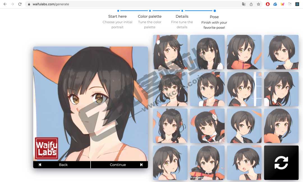Open the red ad-blocker extension icon
This screenshot has height=182, width=303.
(x=267, y=4)
